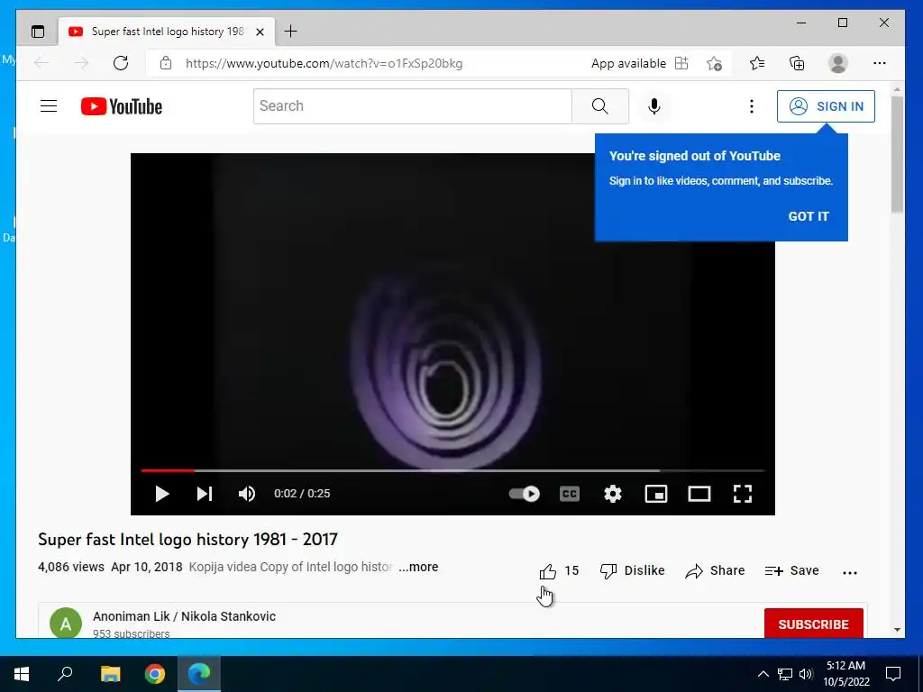The image size is (923, 692).
Task: Show hidden system tray icons
Action: pos(763,674)
